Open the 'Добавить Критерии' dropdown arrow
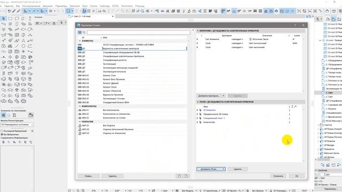Viewport: 342px width, 192px height. [x=223, y=96]
